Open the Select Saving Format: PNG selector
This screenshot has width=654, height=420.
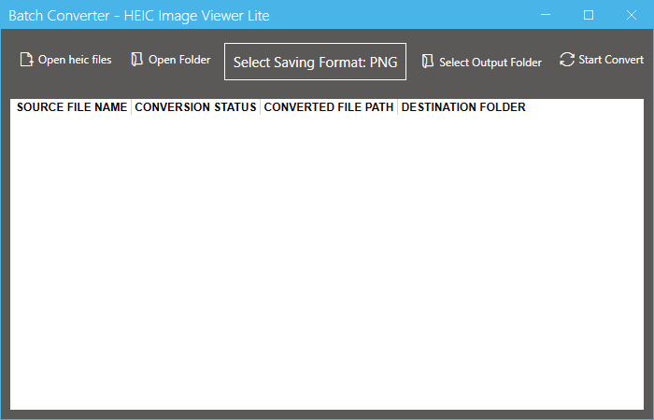(315, 62)
